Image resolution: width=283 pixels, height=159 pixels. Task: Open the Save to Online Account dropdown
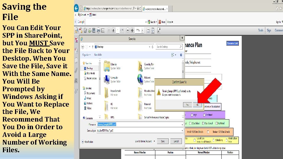point(154,141)
